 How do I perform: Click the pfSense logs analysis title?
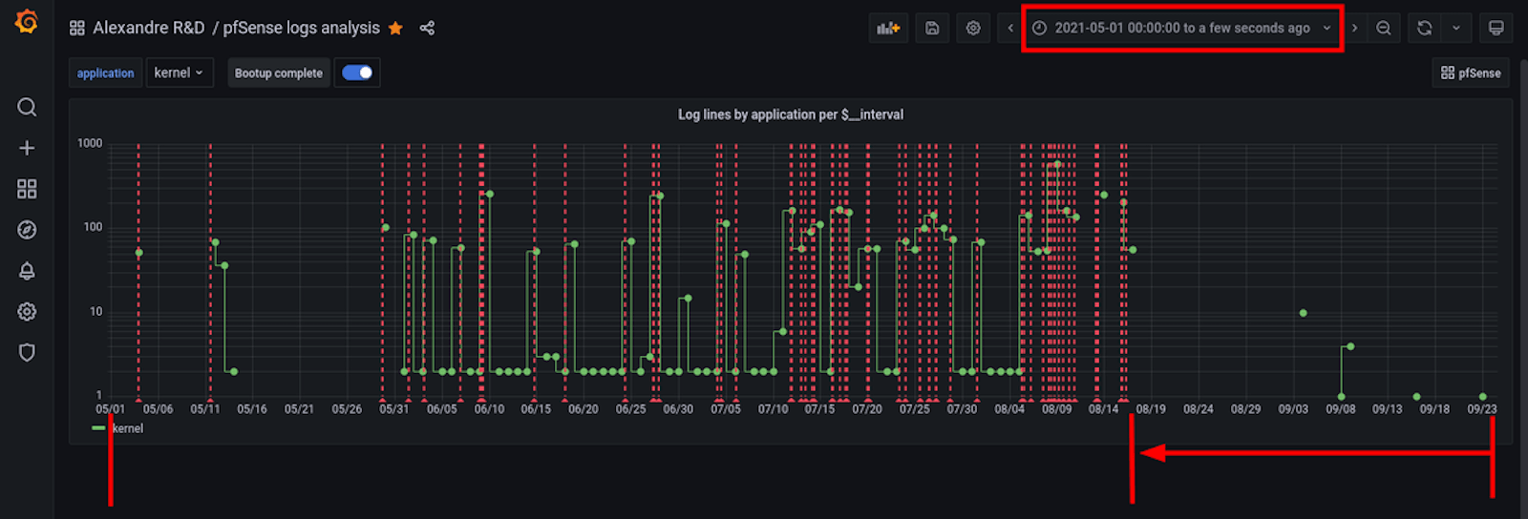click(302, 29)
